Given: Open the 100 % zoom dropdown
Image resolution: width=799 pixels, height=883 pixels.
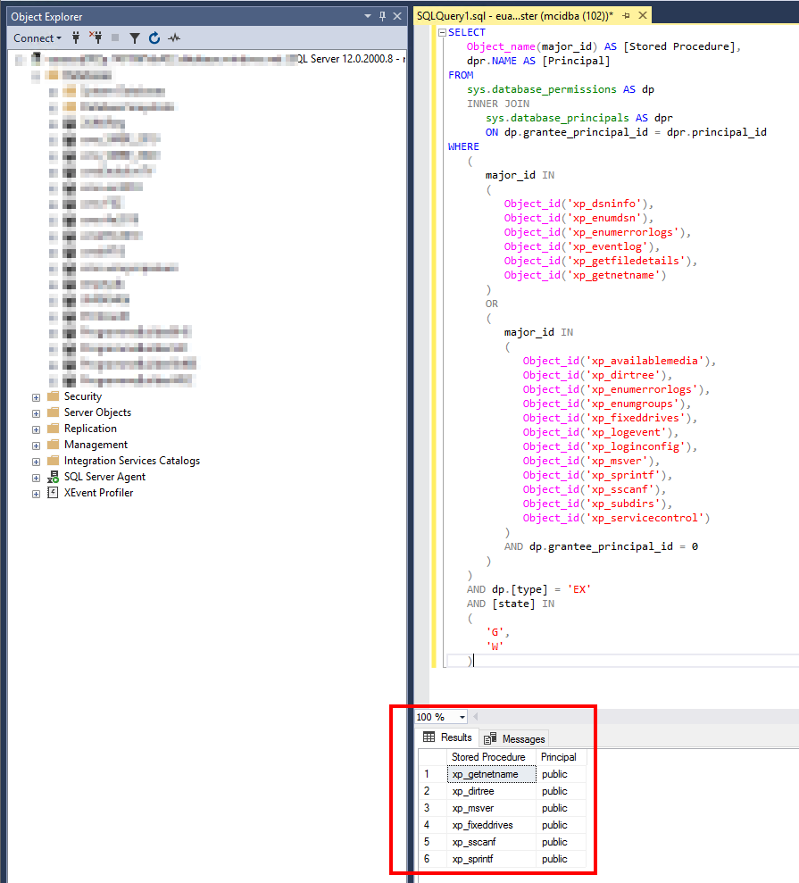Looking at the screenshot, I should pyautogui.click(x=462, y=717).
